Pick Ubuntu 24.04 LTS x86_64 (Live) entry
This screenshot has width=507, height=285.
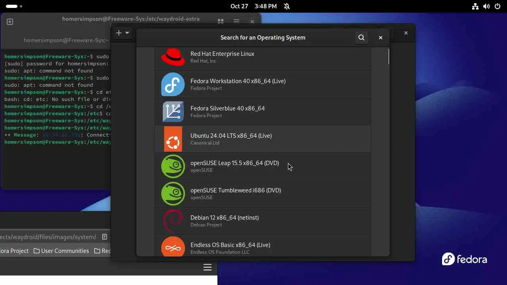[x=263, y=139]
